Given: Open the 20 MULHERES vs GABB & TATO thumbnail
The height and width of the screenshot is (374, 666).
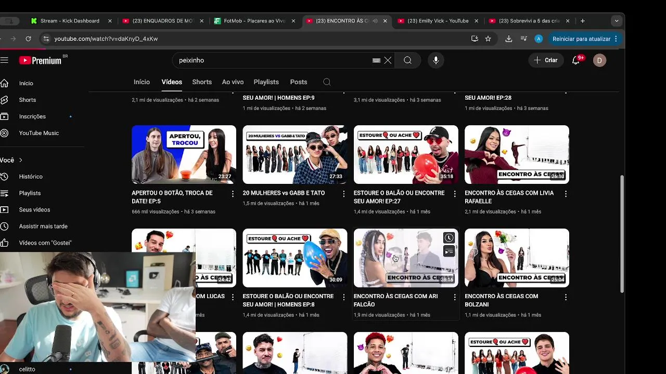Looking at the screenshot, I should pos(295,154).
